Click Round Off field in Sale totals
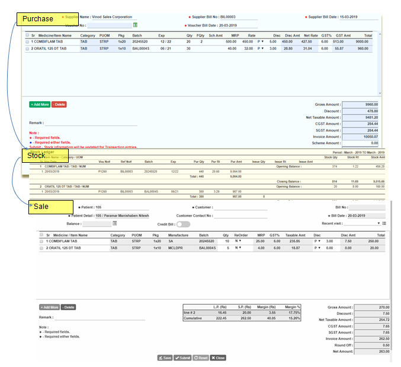 click(372, 345)
